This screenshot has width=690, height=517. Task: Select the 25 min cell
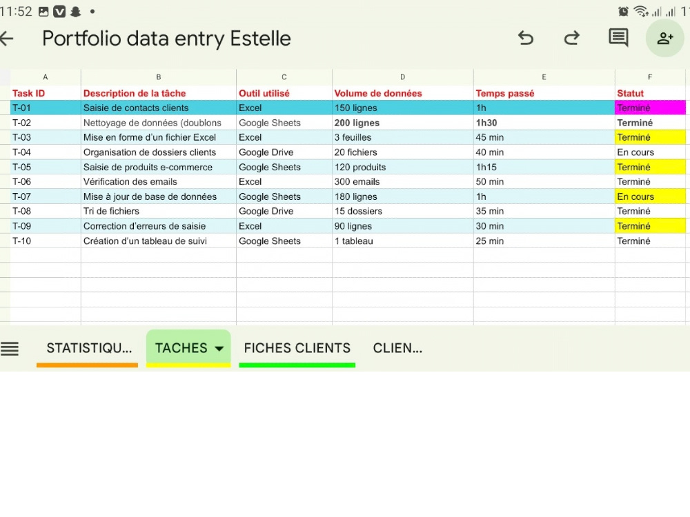coord(544,241)
